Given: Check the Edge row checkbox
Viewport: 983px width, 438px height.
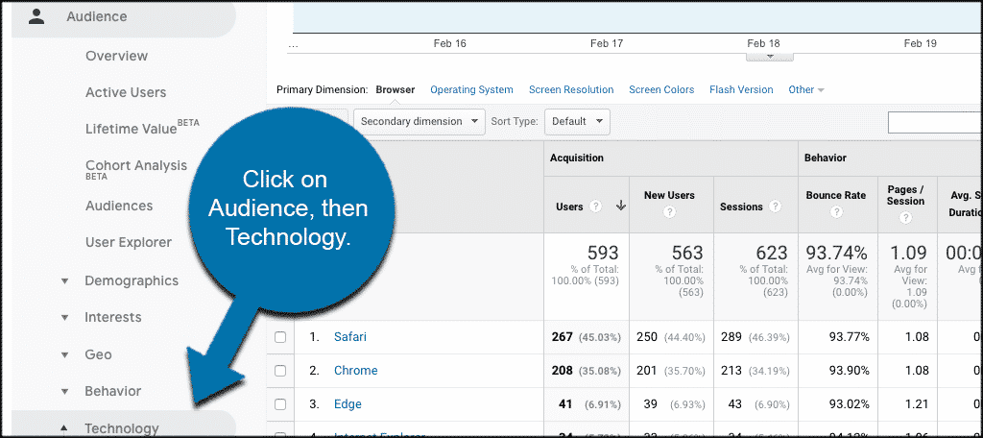Looking at the screenshot, I should pos(280,404).
